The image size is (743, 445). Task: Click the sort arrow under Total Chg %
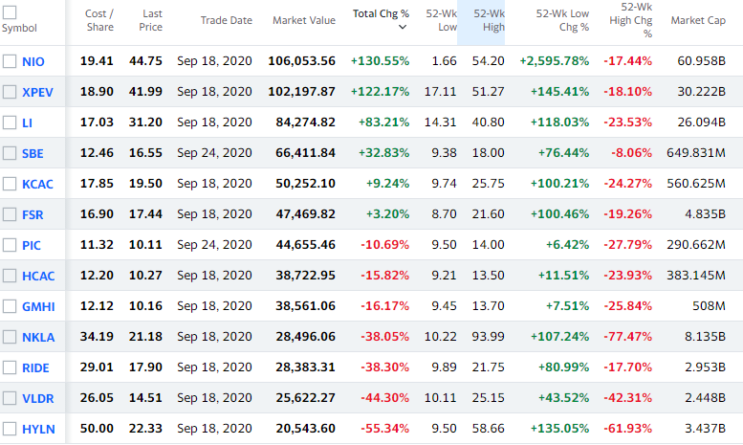402,28
